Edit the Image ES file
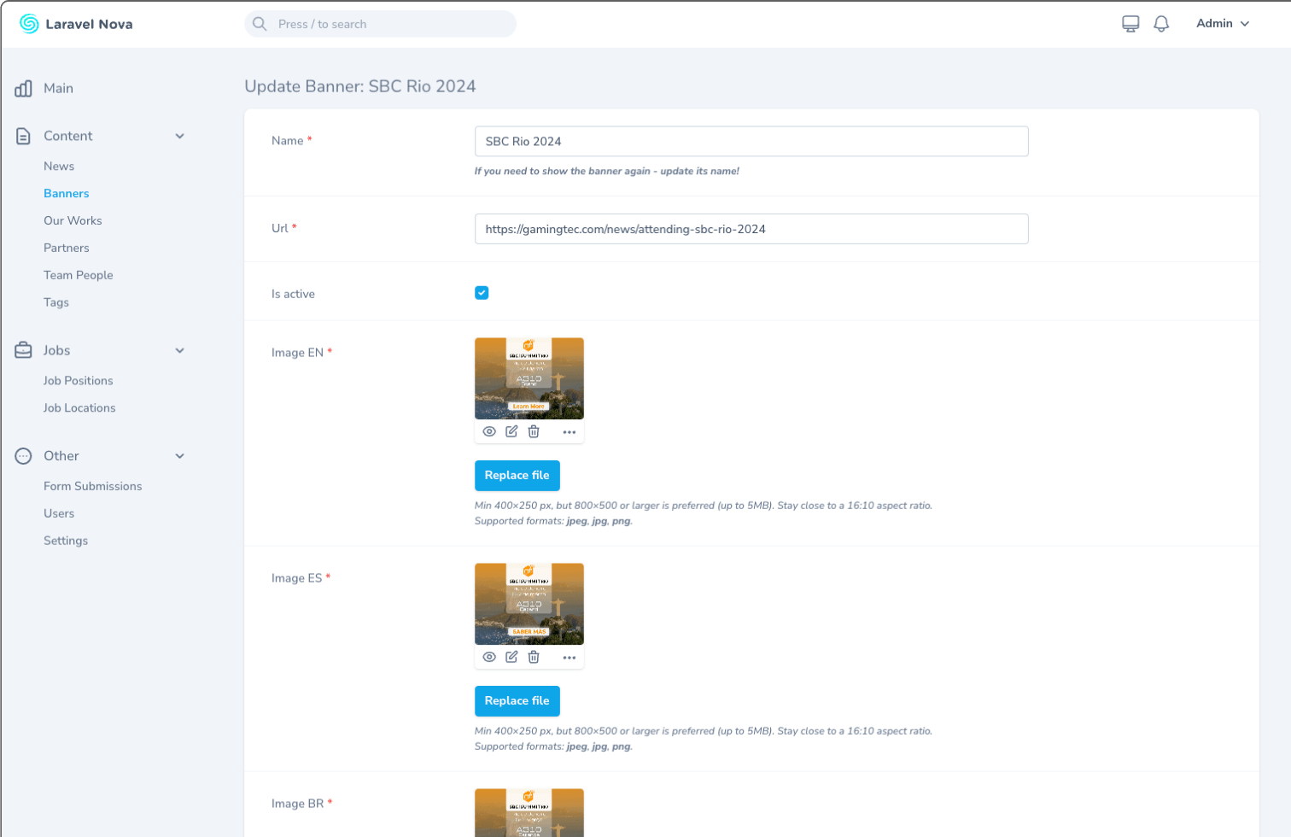 click(x=511, y=657)
